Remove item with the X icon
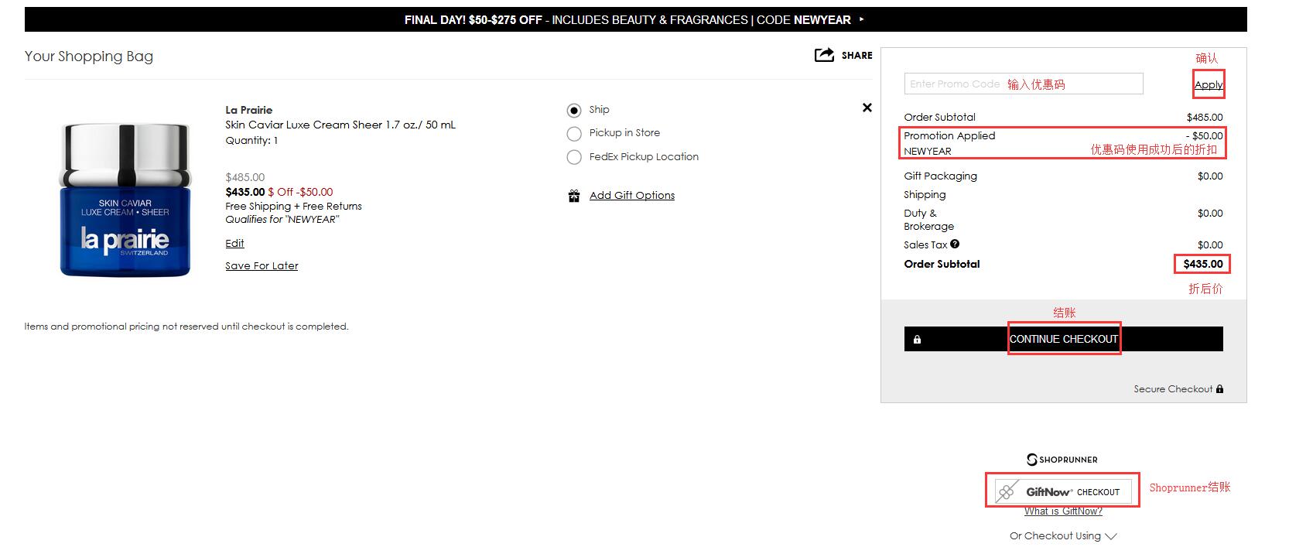The width and height of the screenshot is (1289, 554). point(867,108)
